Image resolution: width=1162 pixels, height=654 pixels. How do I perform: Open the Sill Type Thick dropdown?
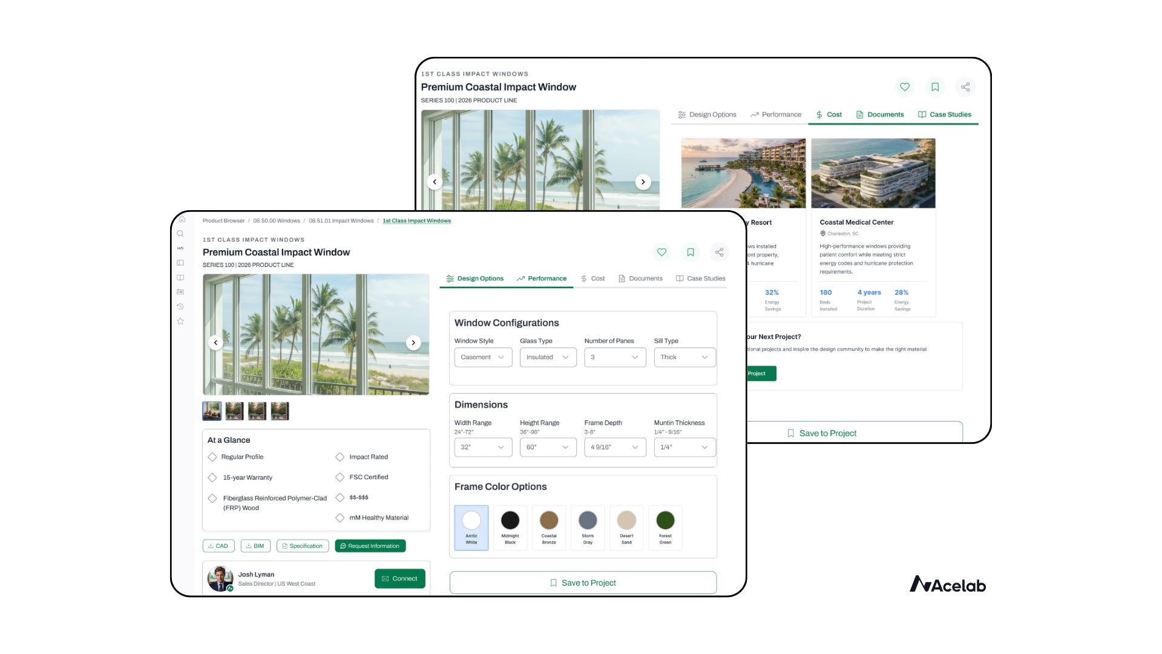pyautogui.click(x=684, y=357)
